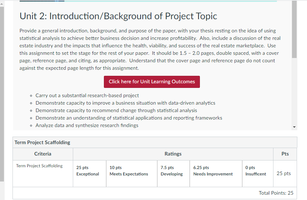Image resolution: width=307 pixels, height=200 pixels.
Task: Click the 25 pts points cell
Action: pyautogui.click(x=285, y=173)
